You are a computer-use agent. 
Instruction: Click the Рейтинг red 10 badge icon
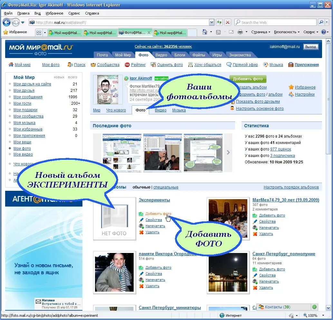127,65
